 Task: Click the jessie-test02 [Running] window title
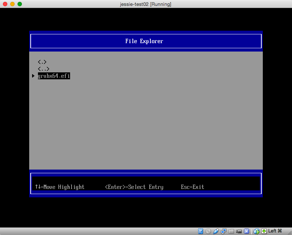click(146, 4)
